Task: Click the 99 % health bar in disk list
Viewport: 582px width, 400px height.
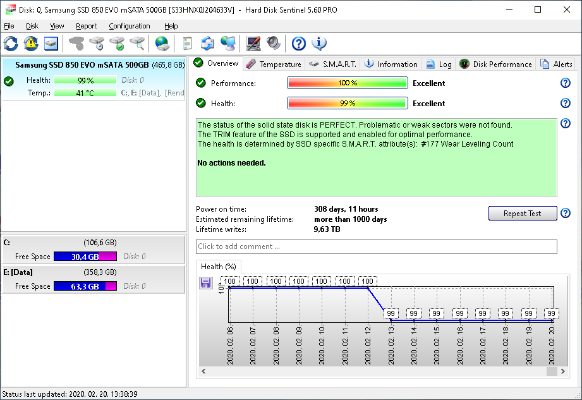Action: [x=85, y=80]
